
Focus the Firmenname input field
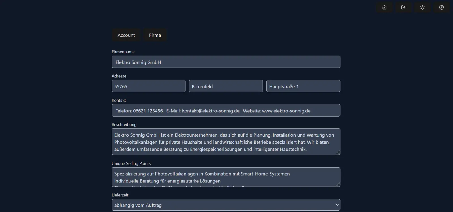[226, 62]
